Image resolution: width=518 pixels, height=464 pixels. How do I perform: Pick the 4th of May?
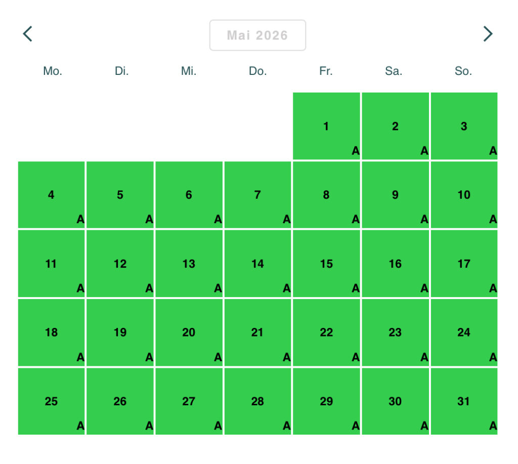point(52,195)
